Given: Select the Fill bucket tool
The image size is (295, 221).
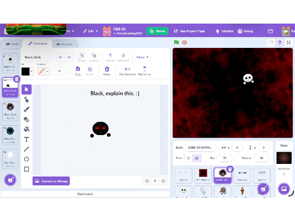Looking at the screenshot, I should coord(26,129).
